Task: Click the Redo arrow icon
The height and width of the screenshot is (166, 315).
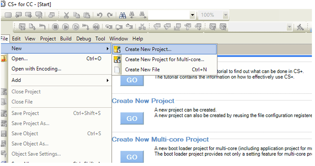Action: 110,15
